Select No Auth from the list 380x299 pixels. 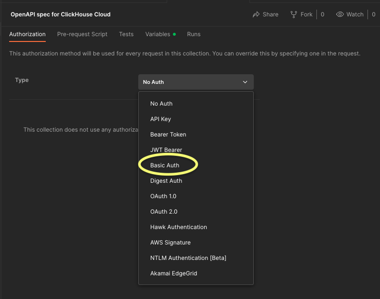click(x=161, y=104)
